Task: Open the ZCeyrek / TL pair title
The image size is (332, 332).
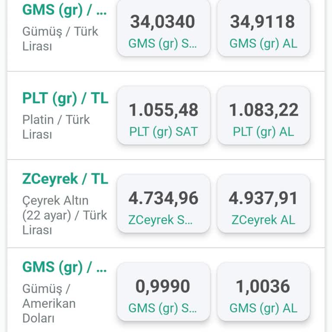Action: pyautogui.click(x=65, y=179)
